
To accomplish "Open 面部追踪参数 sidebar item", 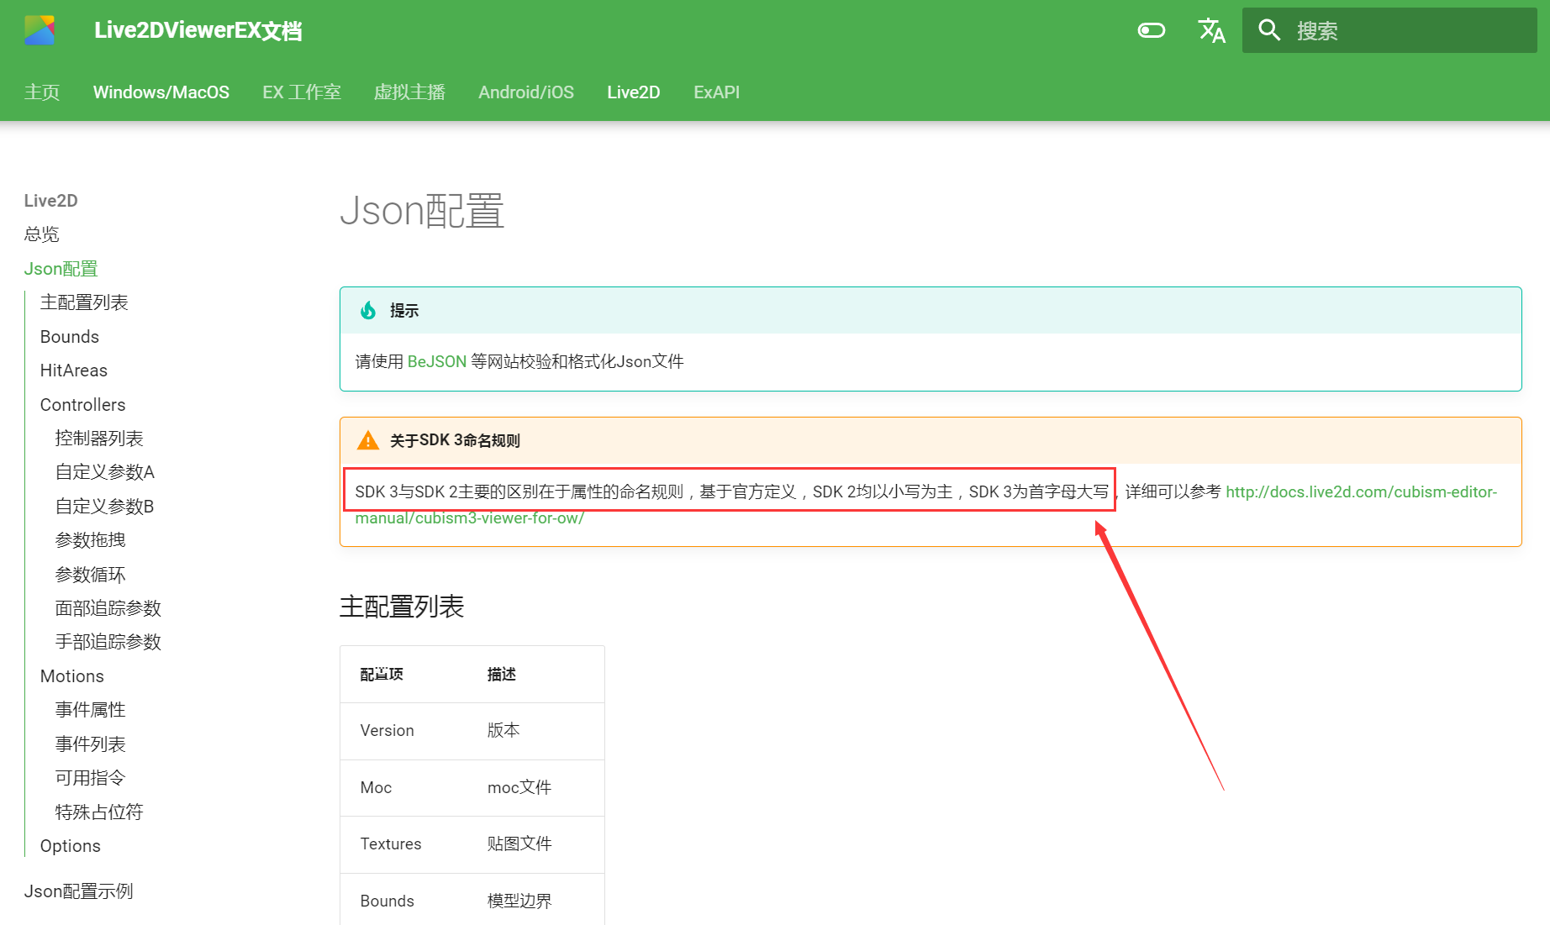I will [x=108, y=608].
